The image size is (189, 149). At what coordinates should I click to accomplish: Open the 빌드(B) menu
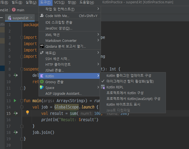17,2
